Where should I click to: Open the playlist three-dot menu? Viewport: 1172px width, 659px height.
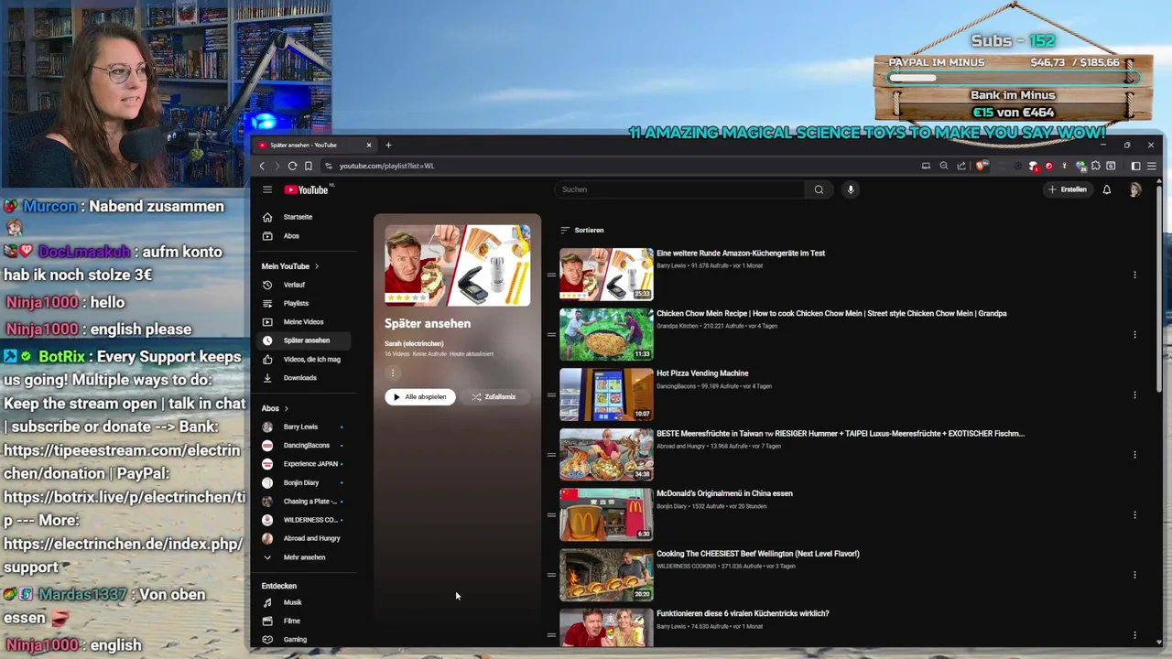pos(392,373)
